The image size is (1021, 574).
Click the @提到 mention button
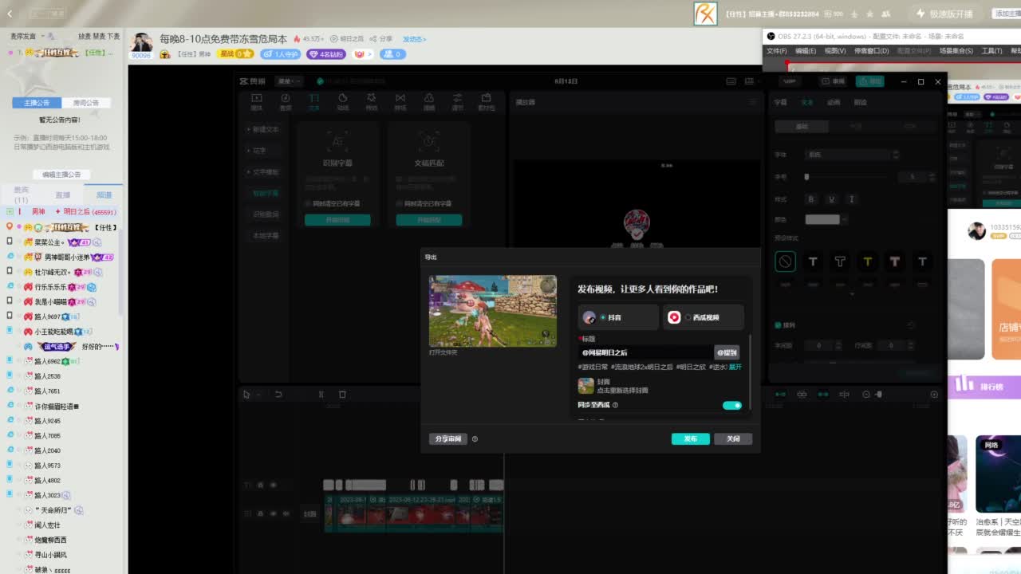click(727, 352)
